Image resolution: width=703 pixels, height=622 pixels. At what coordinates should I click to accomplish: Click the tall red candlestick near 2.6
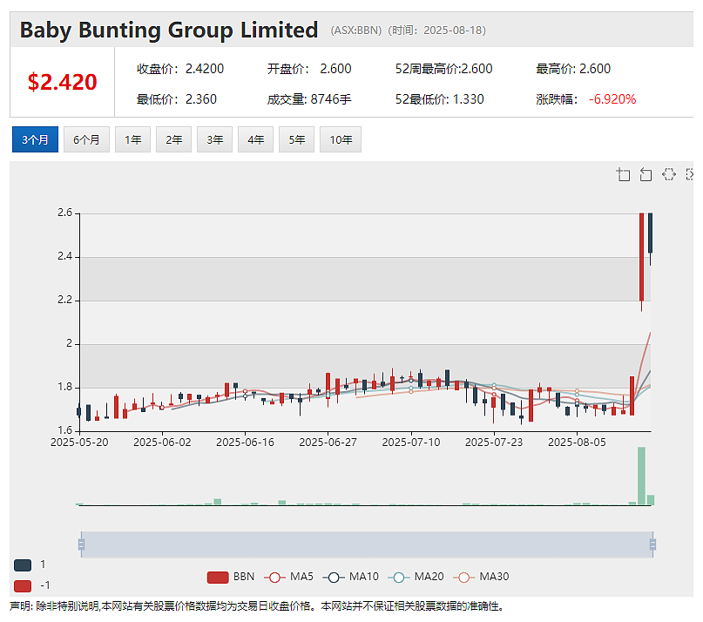click(x=641, y=257)
